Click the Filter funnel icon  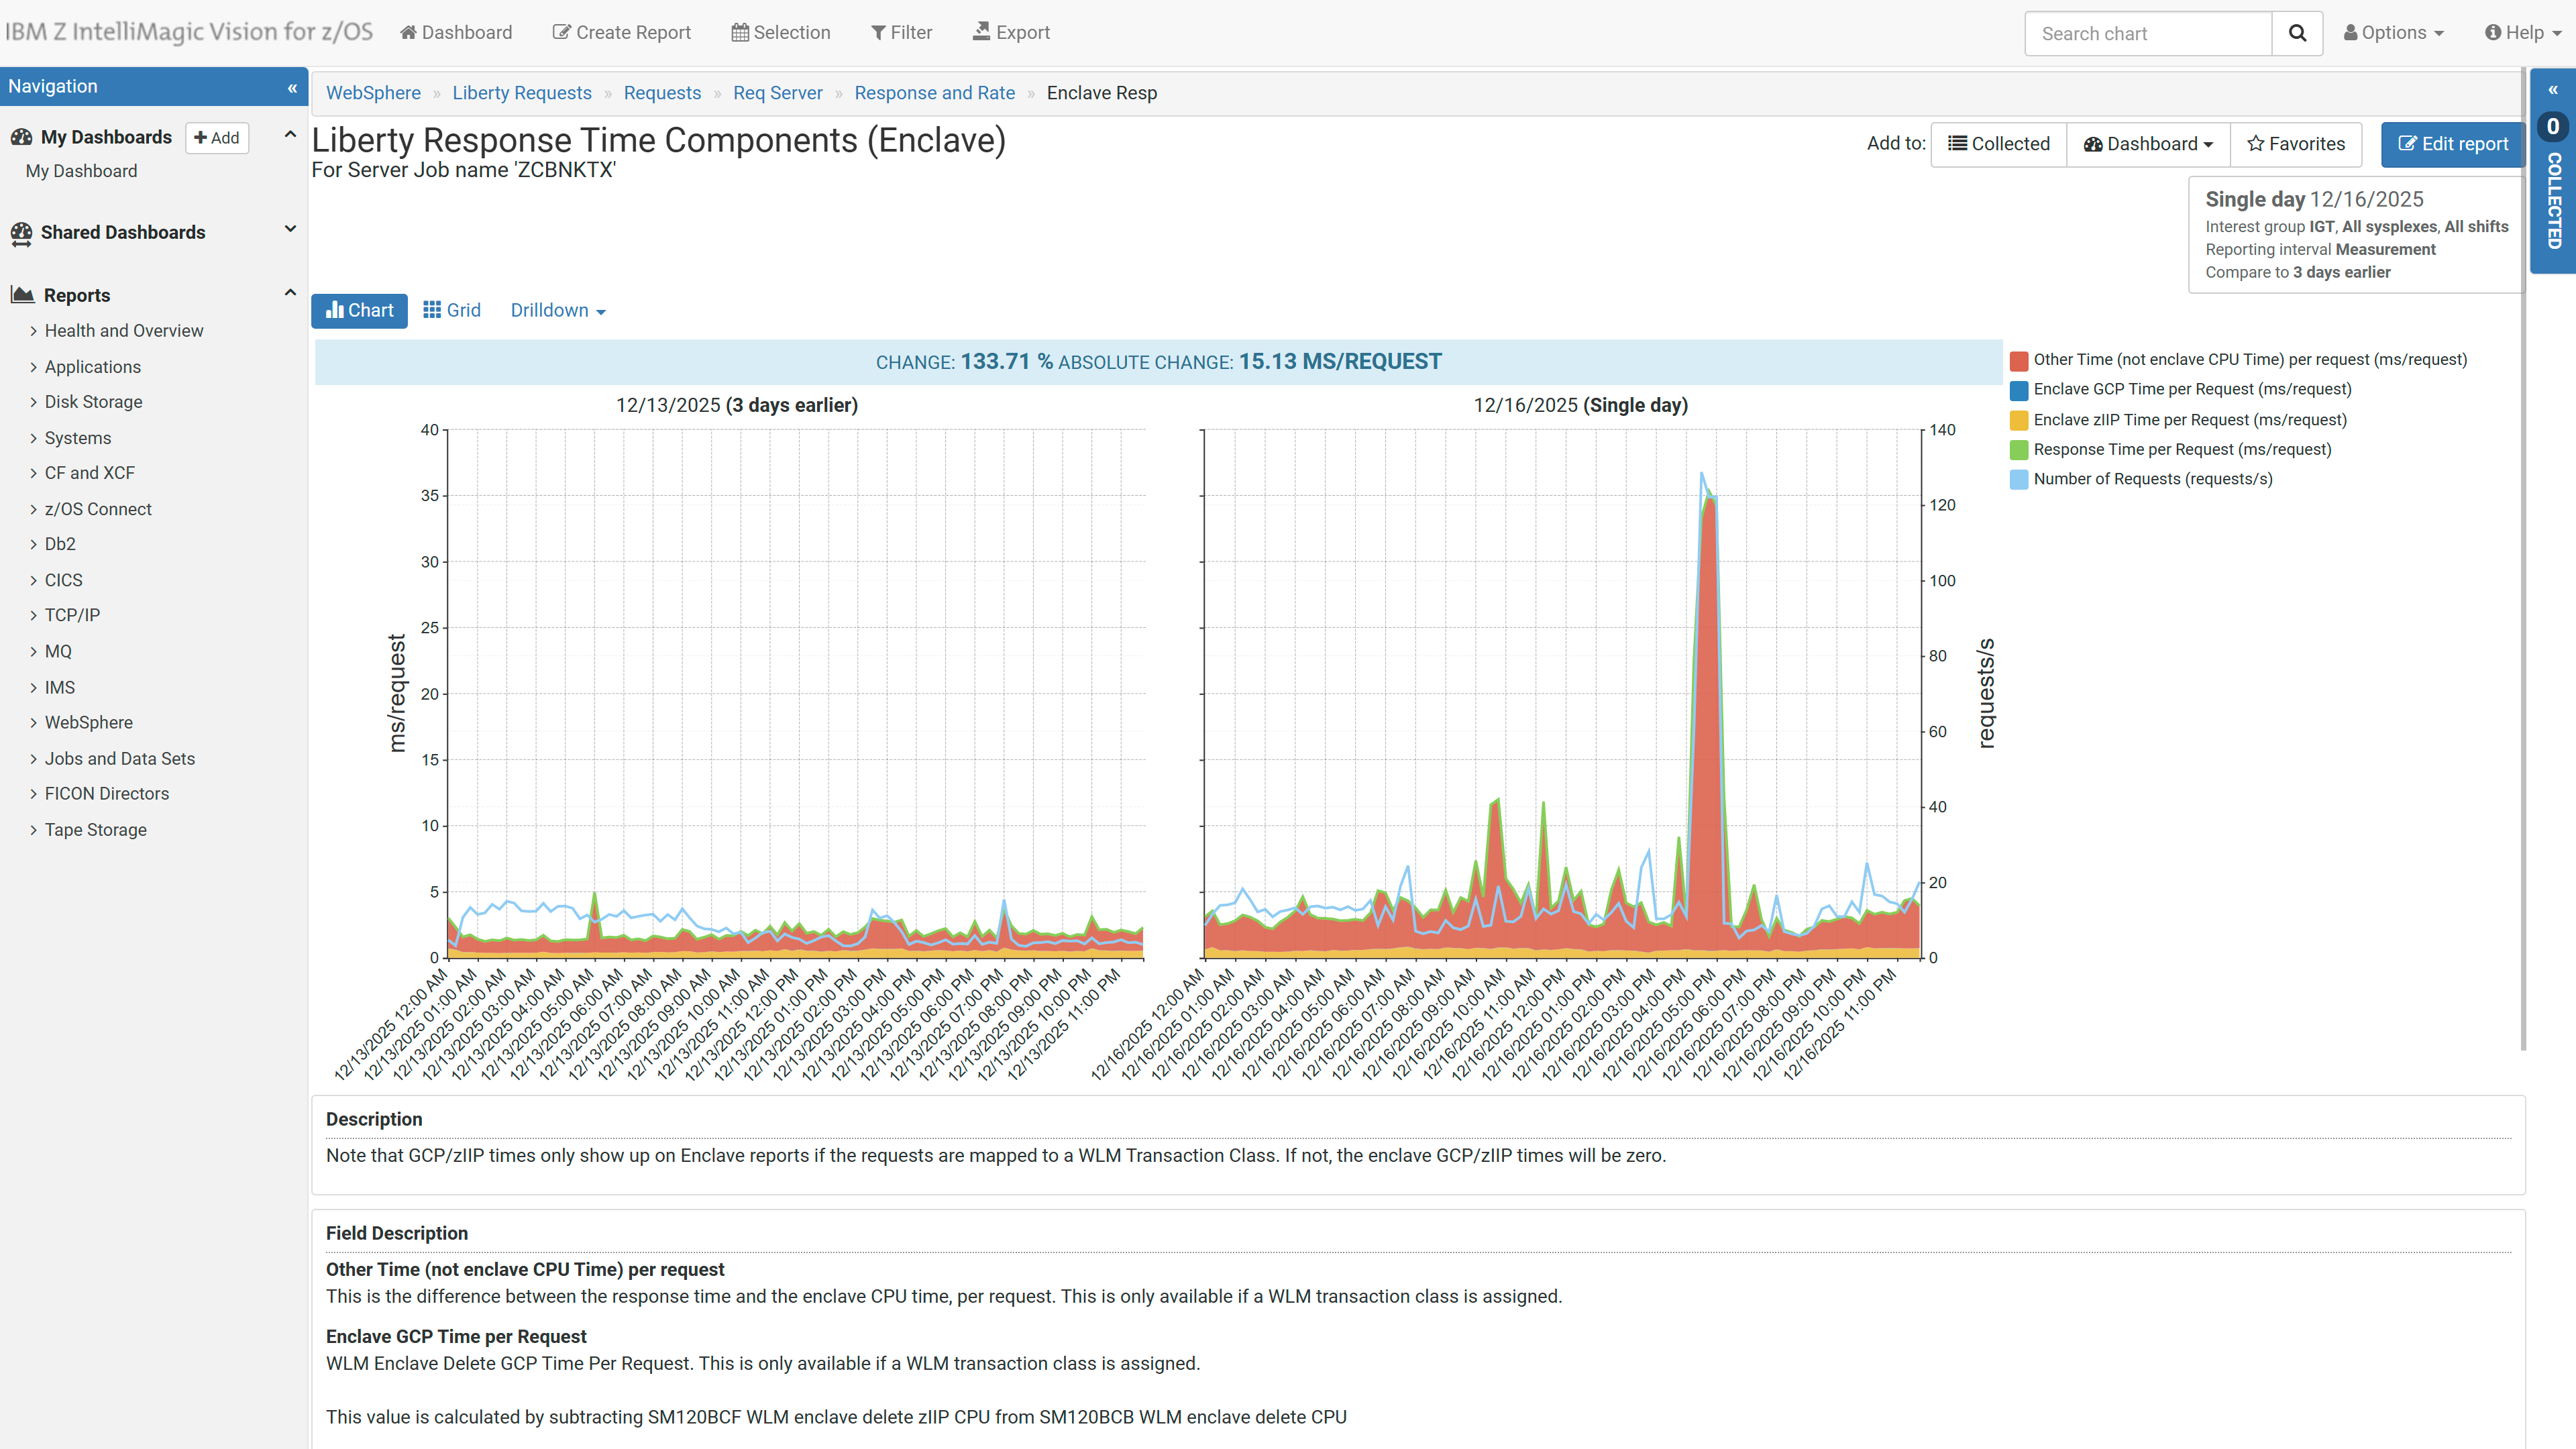click(878, 33)
